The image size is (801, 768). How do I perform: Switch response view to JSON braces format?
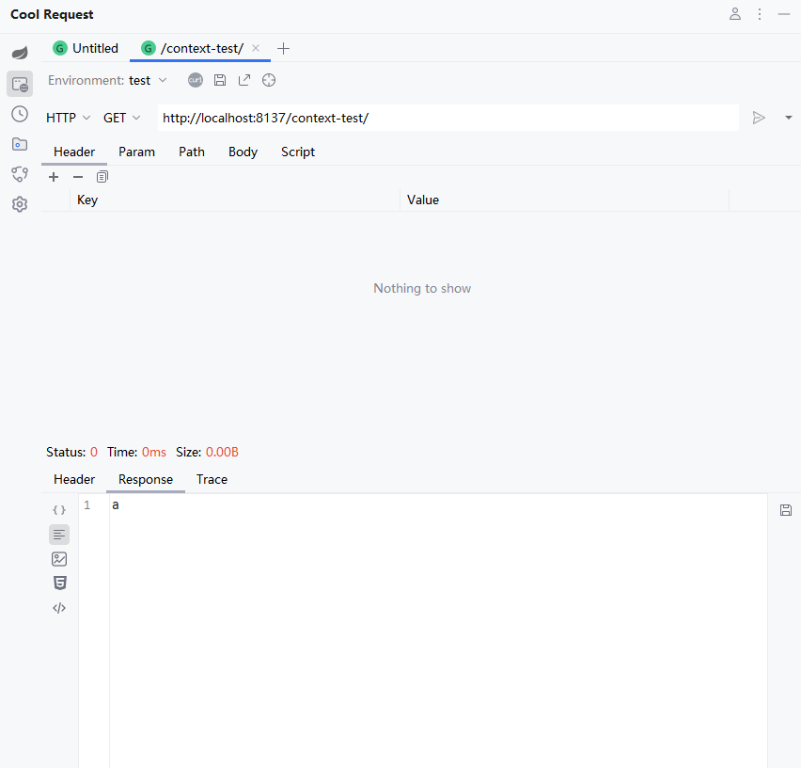59,510
